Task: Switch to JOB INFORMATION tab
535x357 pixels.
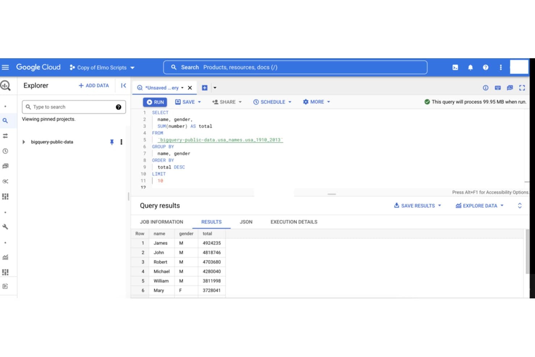Action: point(162,222)
